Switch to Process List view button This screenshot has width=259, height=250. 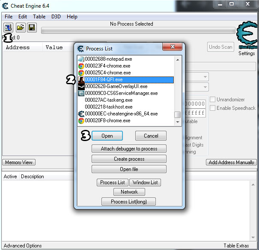point(113,182)
